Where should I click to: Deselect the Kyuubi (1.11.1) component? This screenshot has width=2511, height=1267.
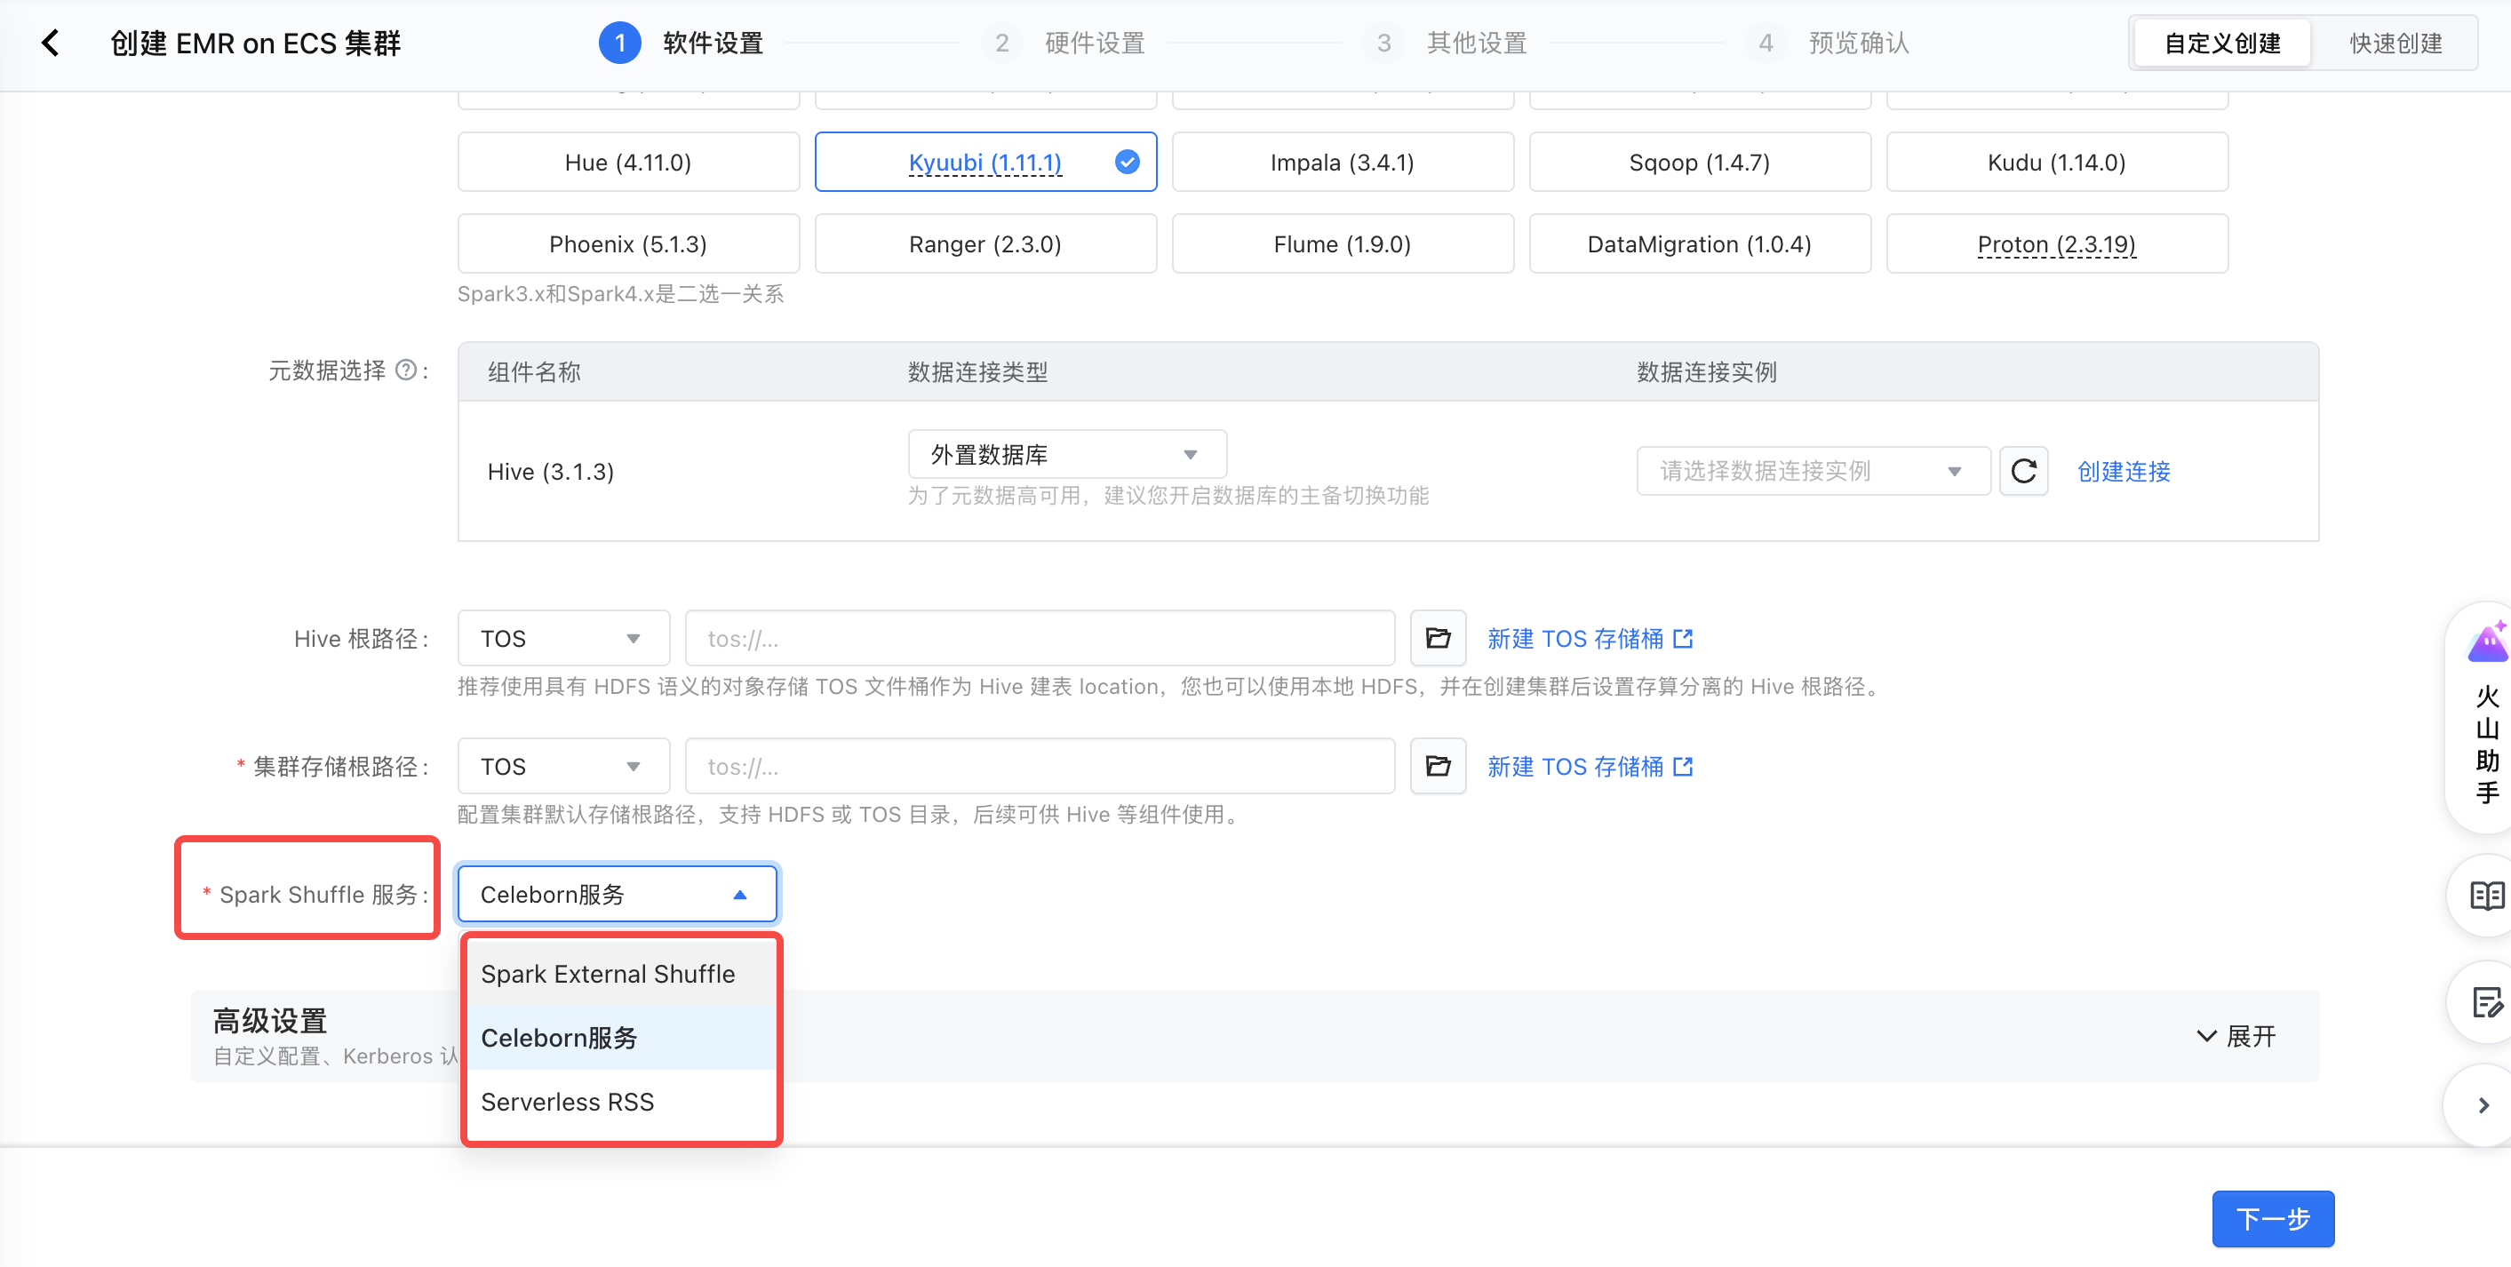click(985, 162)
